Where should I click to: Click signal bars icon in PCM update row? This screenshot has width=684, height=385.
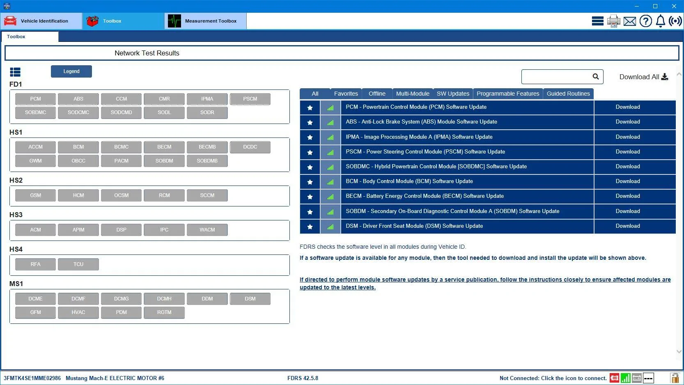(x=331, y=108)
